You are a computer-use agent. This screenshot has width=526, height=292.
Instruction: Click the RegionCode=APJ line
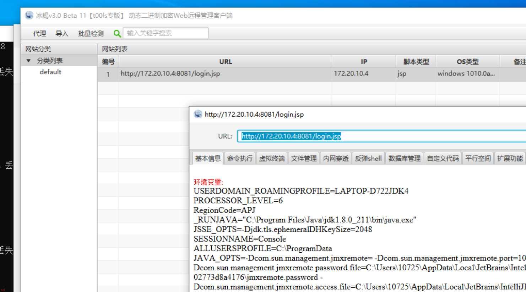224,210
